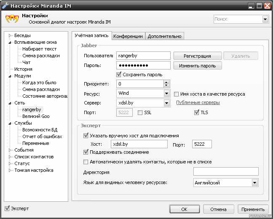Select Переменные in the tree
Screen dimensions: 273x219
[x=36, y=143]
